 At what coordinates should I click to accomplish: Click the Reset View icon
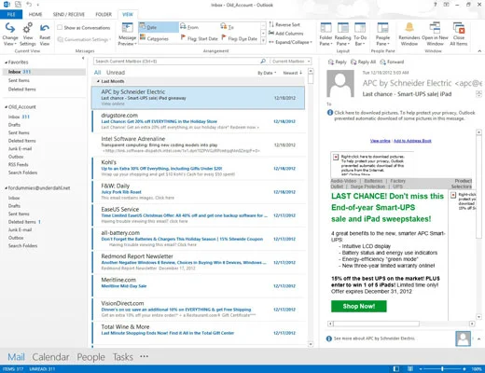(x=45, y=28)
